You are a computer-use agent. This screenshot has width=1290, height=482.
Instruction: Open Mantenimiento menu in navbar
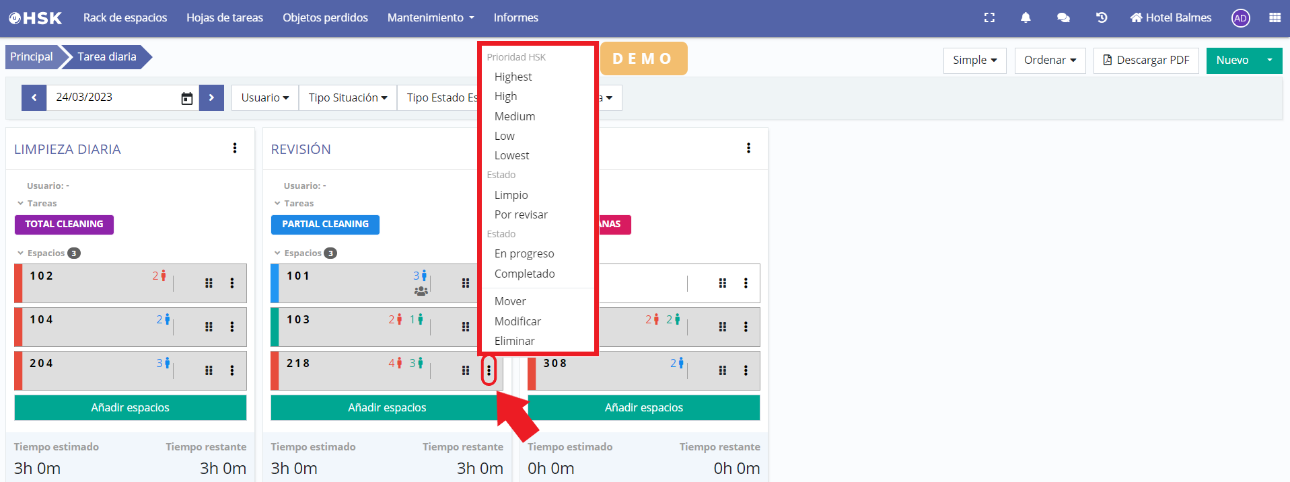coord(431,18)
